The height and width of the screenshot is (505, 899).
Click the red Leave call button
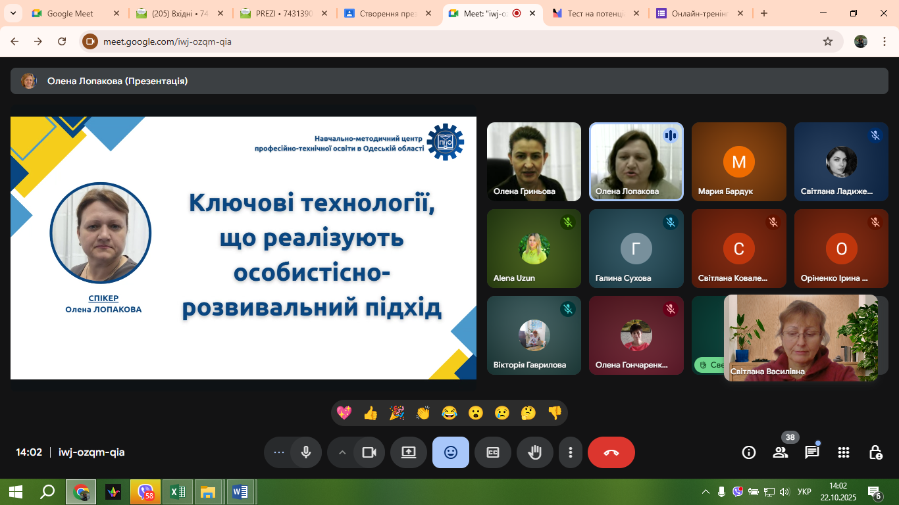[x=611, y=452]
